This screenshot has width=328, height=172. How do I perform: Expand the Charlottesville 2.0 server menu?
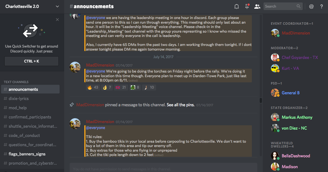(x=57, y=7)
